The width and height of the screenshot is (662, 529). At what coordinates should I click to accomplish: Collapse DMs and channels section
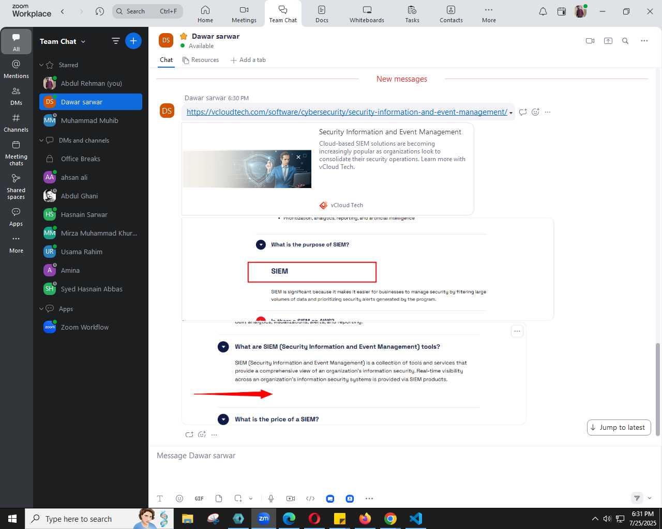(41, 141)
